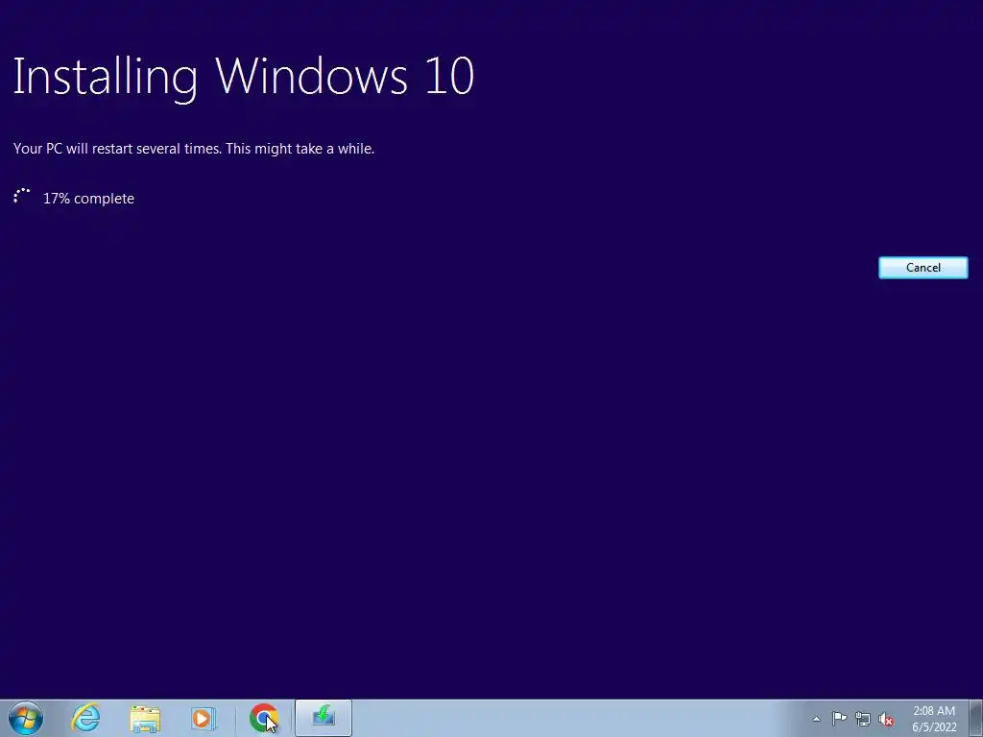
Task: Open the clock showing 2:08 AM
Action: pos(934,719)
